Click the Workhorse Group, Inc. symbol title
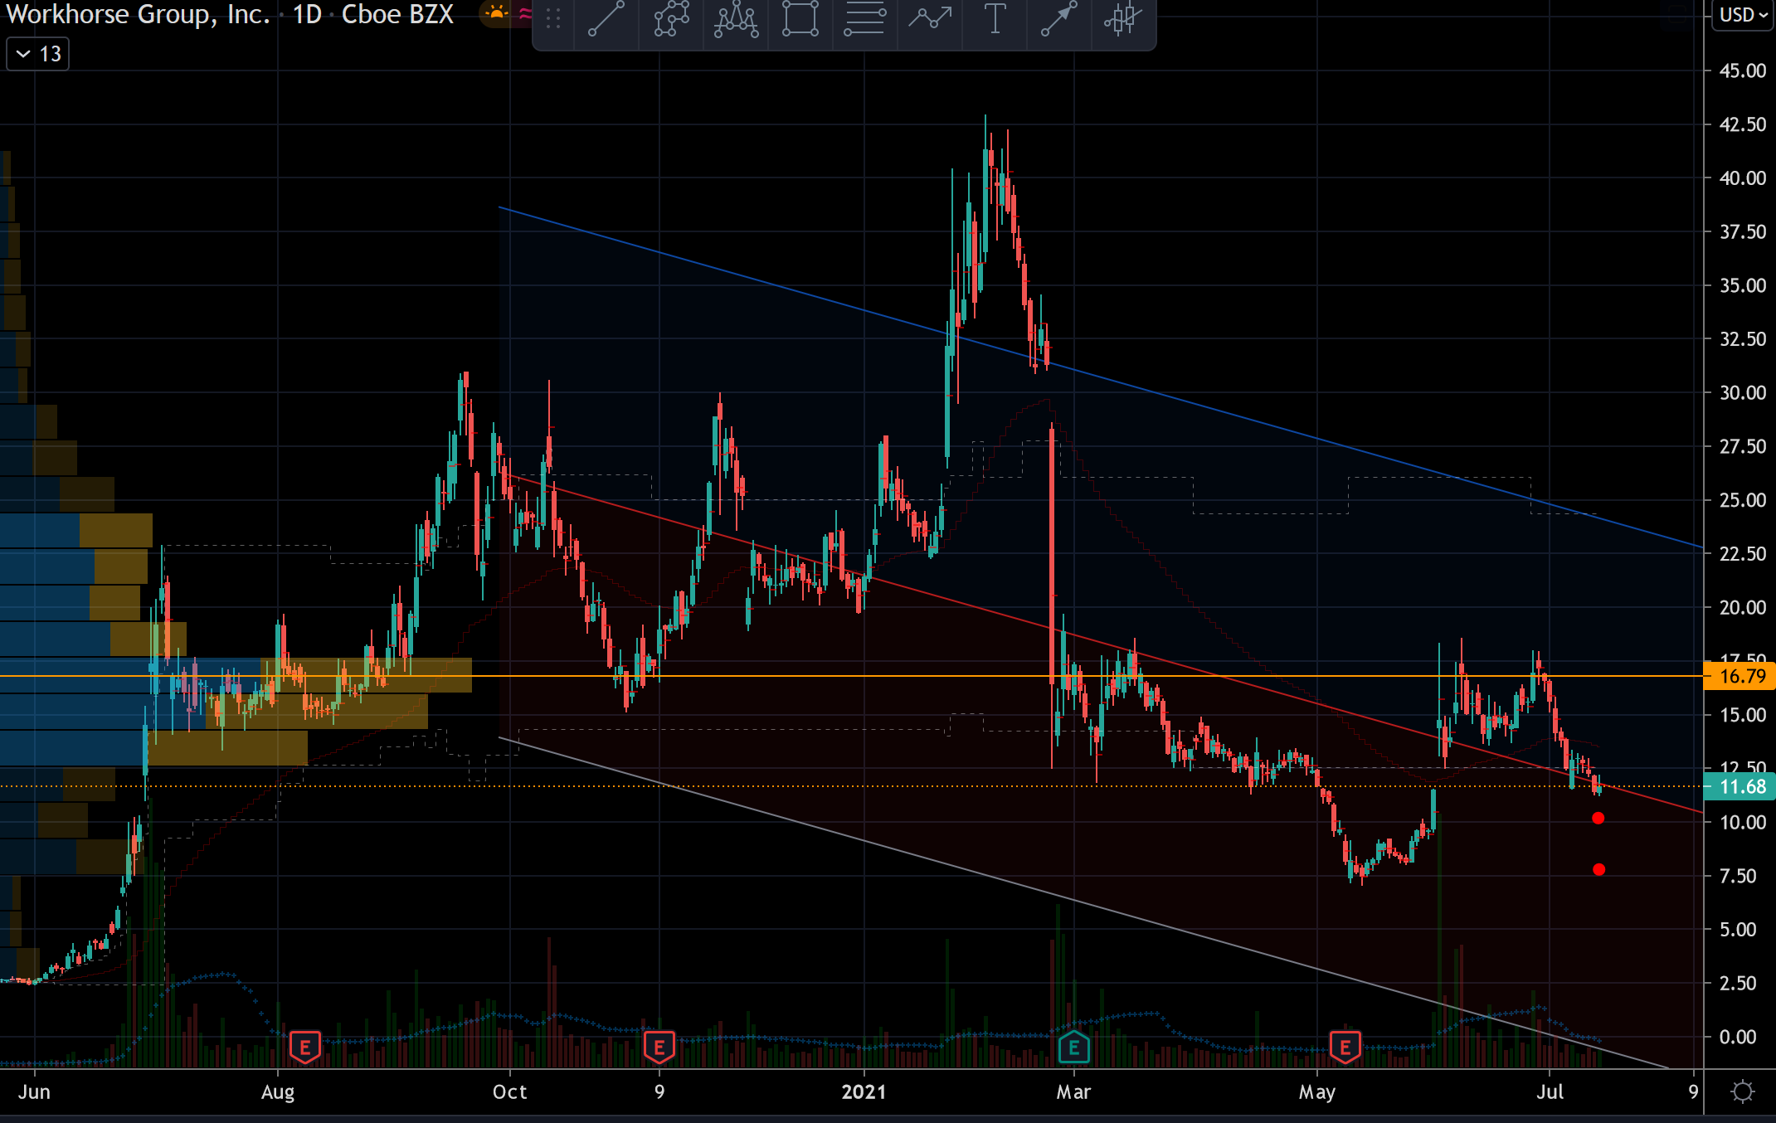 (138, 14)
